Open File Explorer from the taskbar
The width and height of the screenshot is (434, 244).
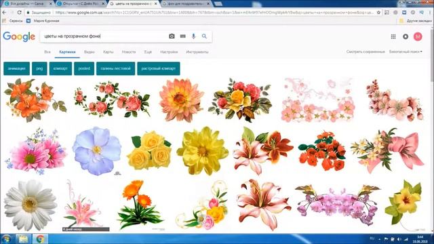click(23, 239)
